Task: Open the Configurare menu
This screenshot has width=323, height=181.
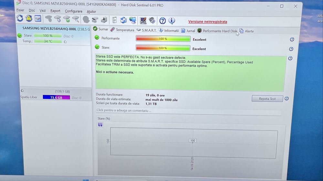Action: (74, 11)
